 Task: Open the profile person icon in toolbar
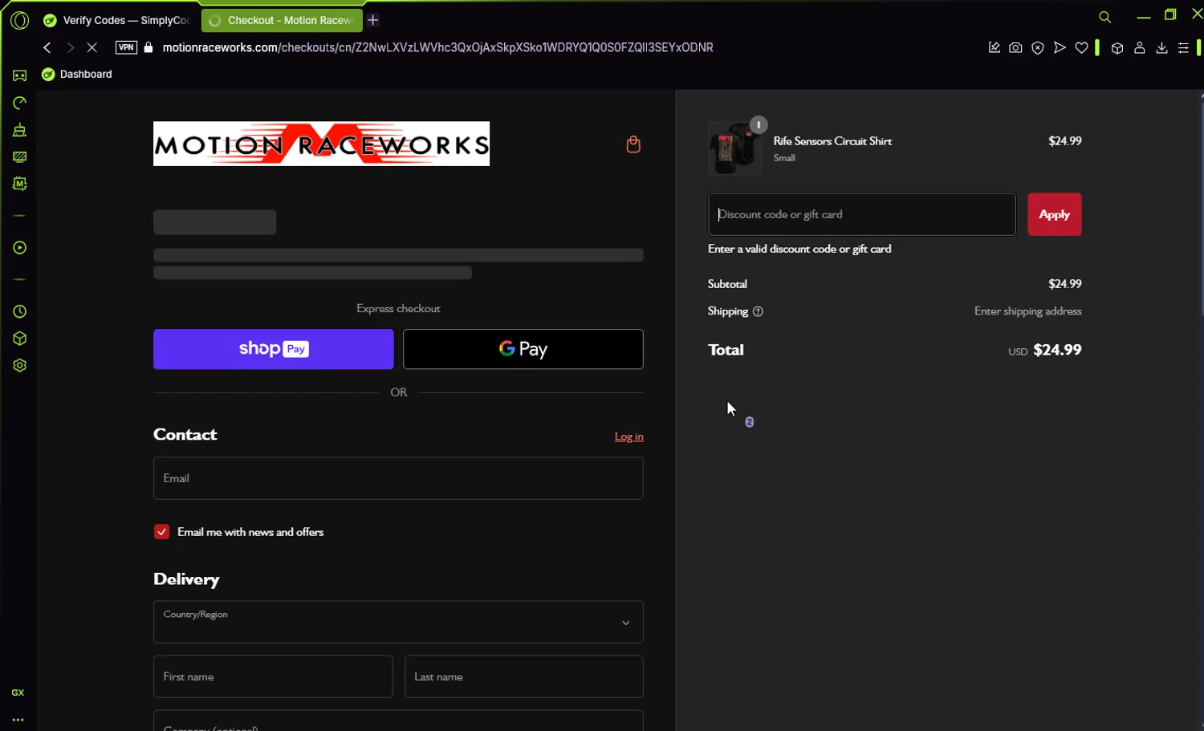click(1139, 47)
